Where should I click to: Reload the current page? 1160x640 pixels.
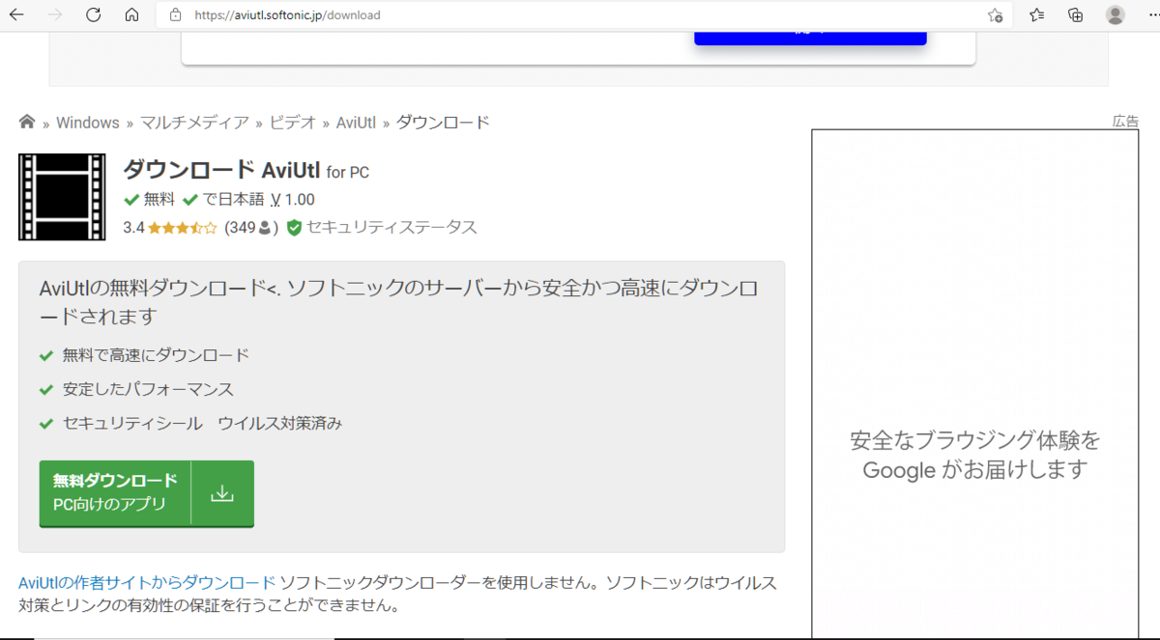(x=94, y=15)
